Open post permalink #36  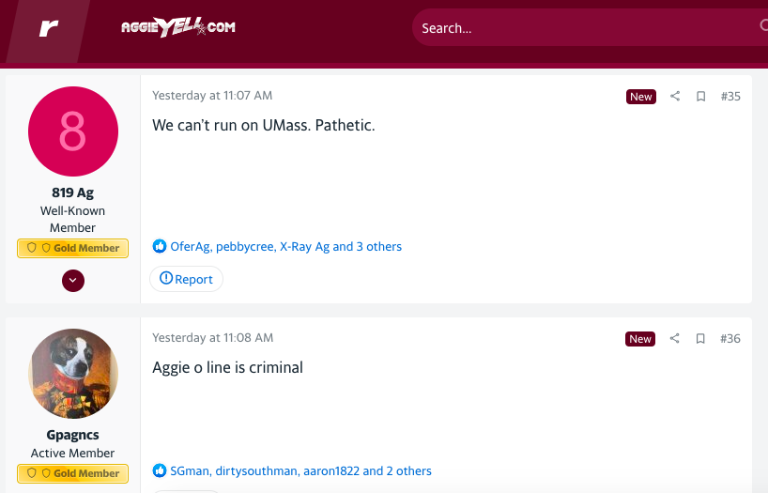[x=730, y=339]
